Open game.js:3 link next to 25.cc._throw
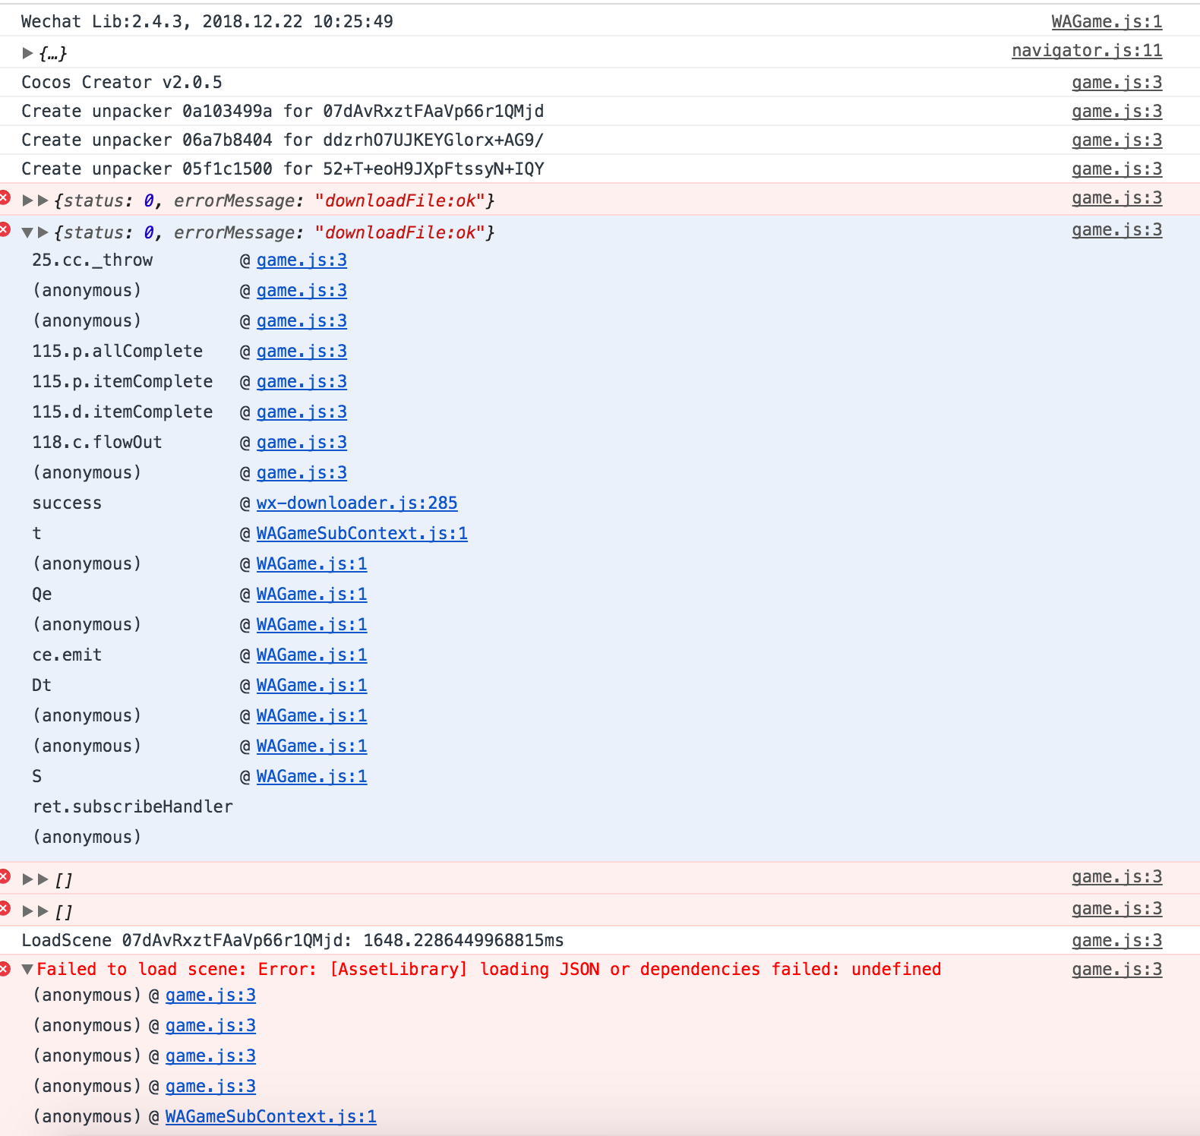 pyautogui.click(x=302, y=260)
